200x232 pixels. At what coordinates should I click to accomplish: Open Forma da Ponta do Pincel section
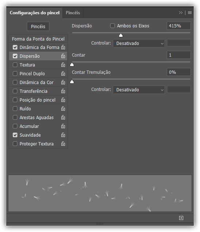click(x=38, y=39)
